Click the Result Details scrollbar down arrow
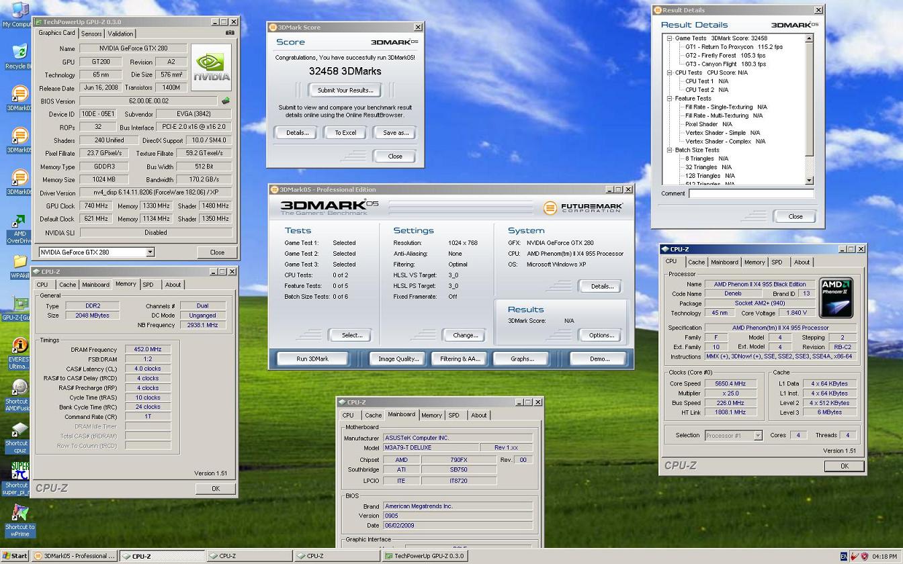The image size is (903, 564). tap(809, 180)
